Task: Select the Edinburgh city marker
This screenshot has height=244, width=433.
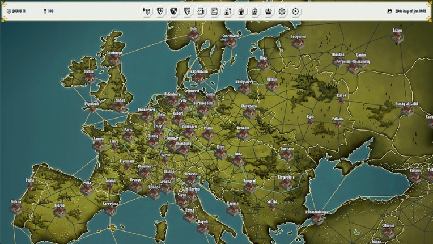Action: 114,60
